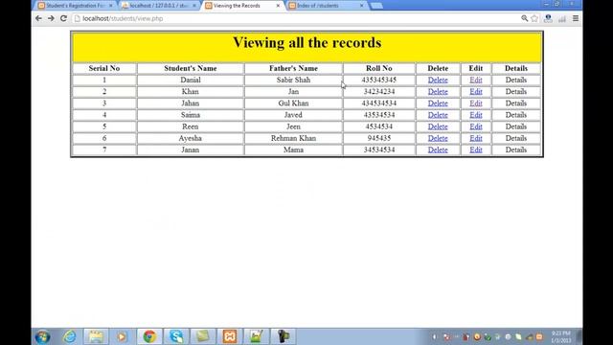Delete the Khan record

click(438, 92)
